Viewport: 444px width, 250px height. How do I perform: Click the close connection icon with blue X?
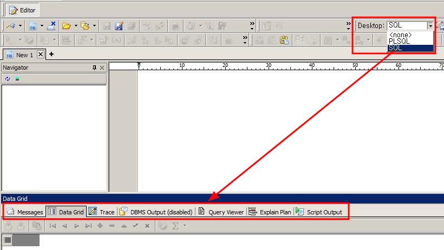(x=51, y=25)
